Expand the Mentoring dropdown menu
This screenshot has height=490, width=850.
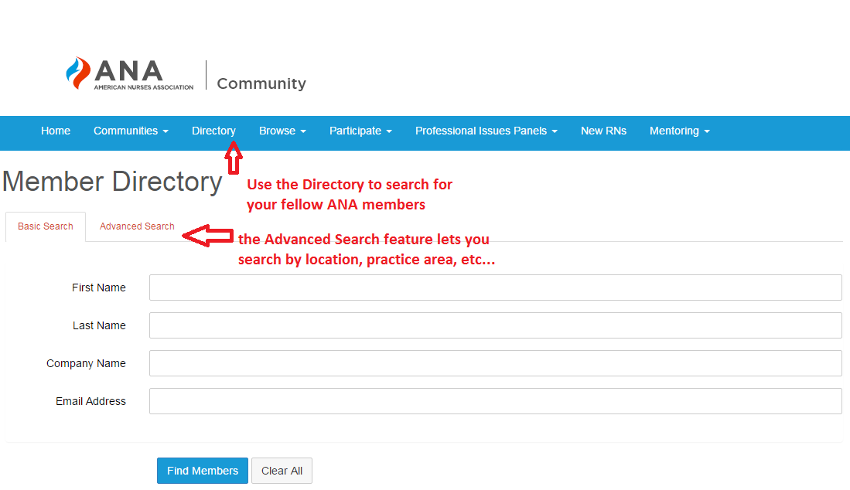pos(680,131)
